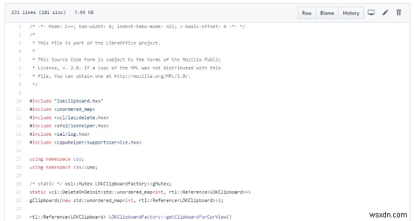The height and width of the screenshot is (221, 414).
Task: Select line number 24
Action: [x=18, y=217]
